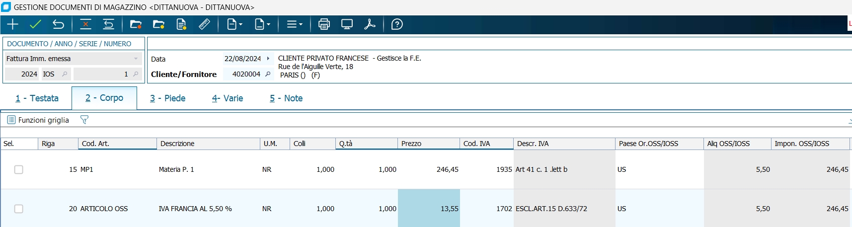
Task: Click the arrow next to the date field
Action: [x=268, y=59]
